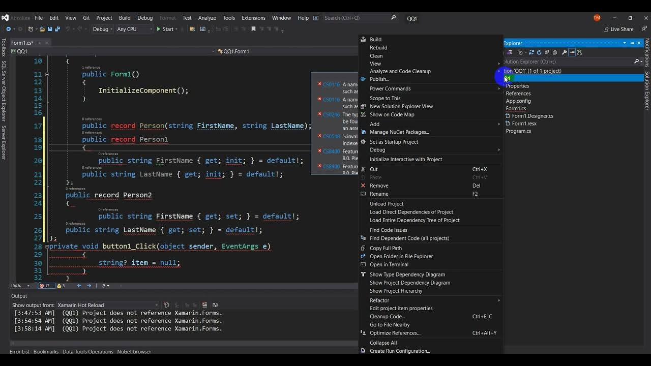Collapse the button1_Click method outline toggle
Screen dimensions: 651x366
click(47, 247)
